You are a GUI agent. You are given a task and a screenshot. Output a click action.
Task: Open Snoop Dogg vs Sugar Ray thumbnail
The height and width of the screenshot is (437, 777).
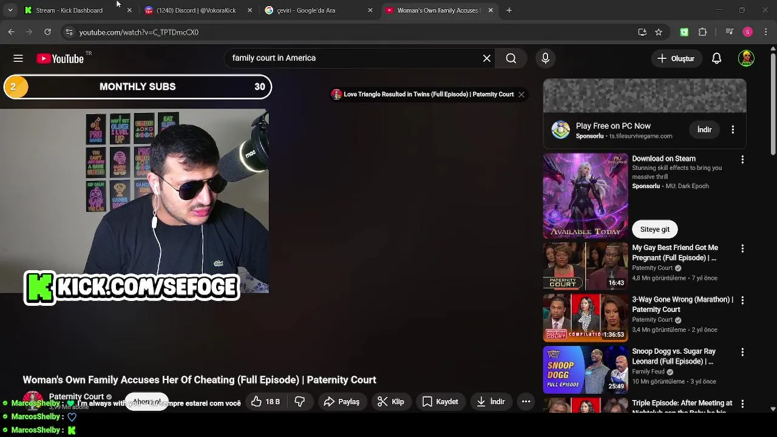585,368
